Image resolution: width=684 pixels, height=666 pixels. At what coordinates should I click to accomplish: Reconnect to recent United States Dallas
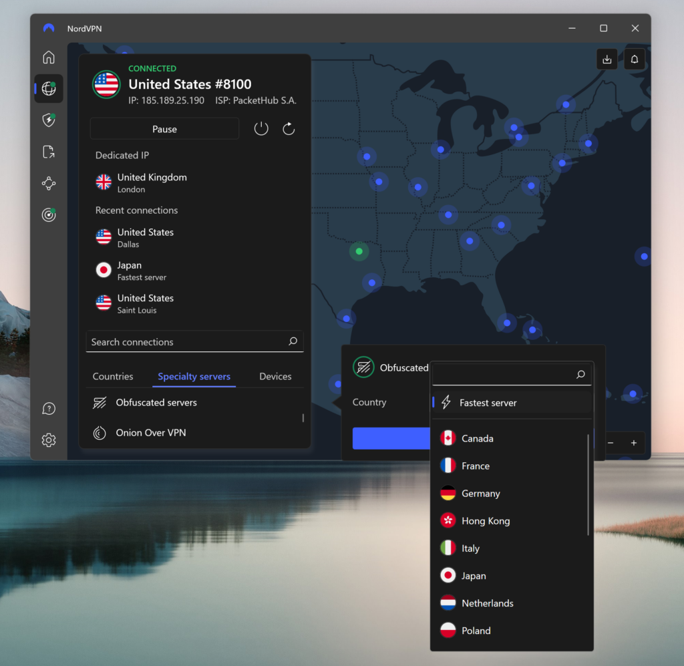(x=195, y=238)
